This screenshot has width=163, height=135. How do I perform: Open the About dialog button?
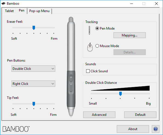pyautogui.click(x=133, y=129)
